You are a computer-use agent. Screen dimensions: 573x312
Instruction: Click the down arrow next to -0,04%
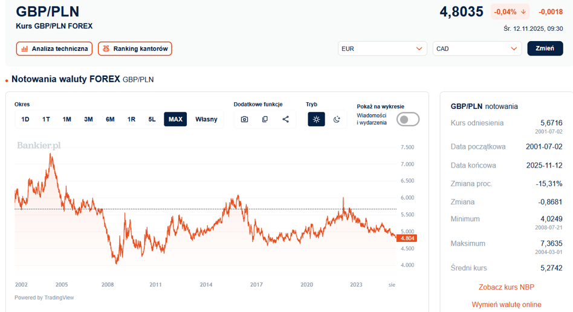pyautogui.click(x=523, y=12)
